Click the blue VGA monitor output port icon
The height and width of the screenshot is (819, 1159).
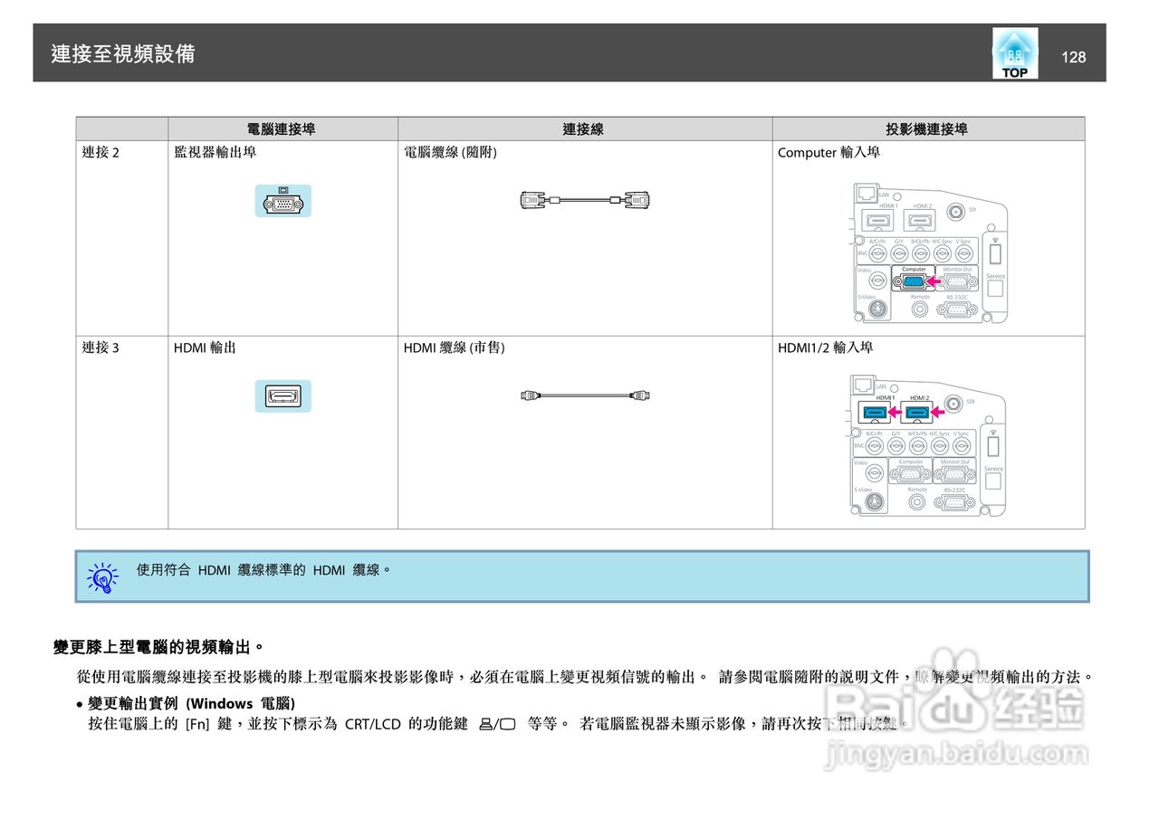tap(283, 201)
